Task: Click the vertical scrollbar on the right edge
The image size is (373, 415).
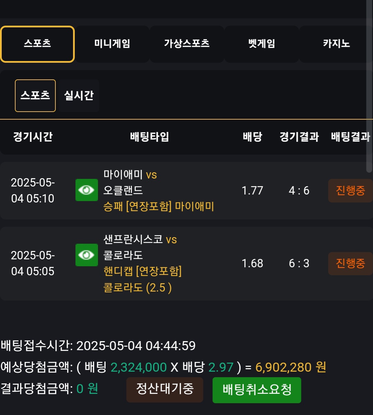Action: (x=369, y=87)
